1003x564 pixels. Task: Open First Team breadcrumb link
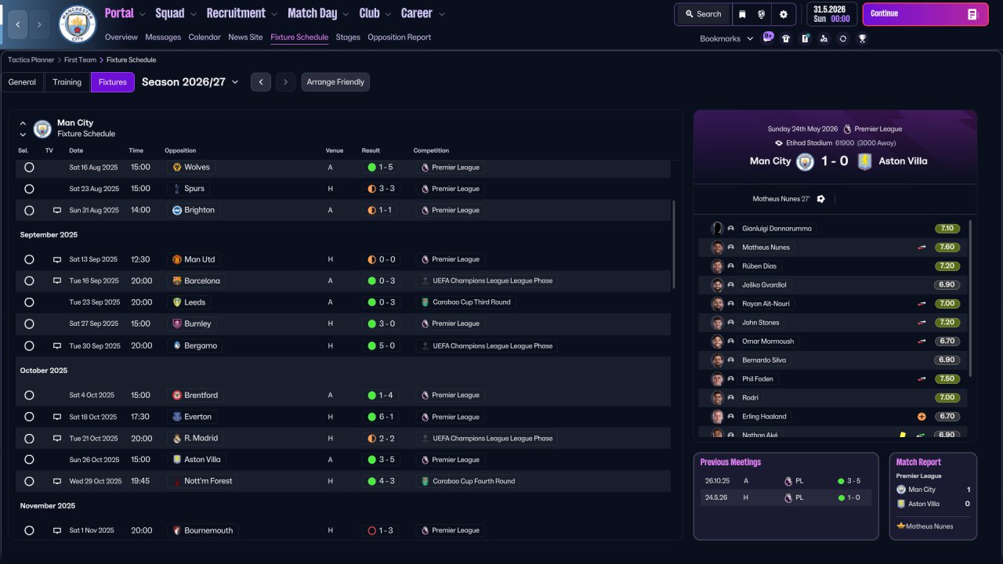click(x=81, y=60)
